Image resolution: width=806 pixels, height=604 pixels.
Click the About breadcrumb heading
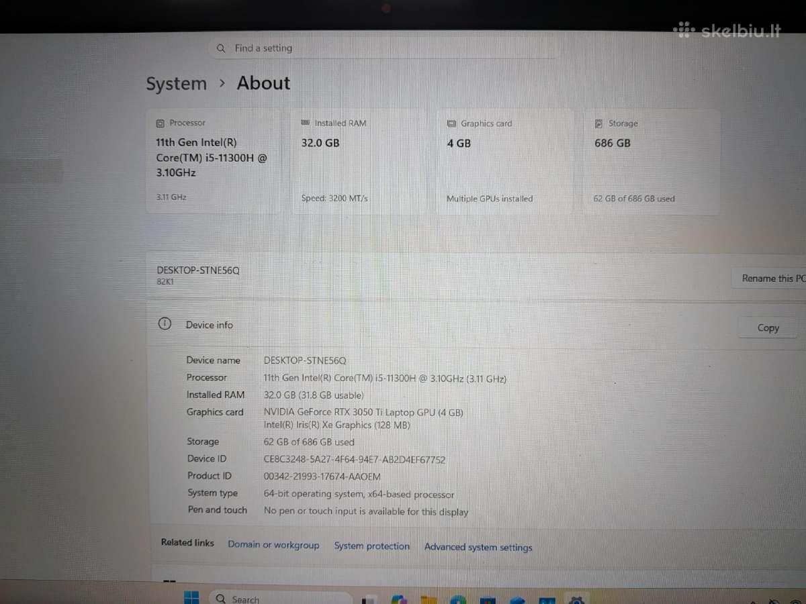(x=263, y=83)
